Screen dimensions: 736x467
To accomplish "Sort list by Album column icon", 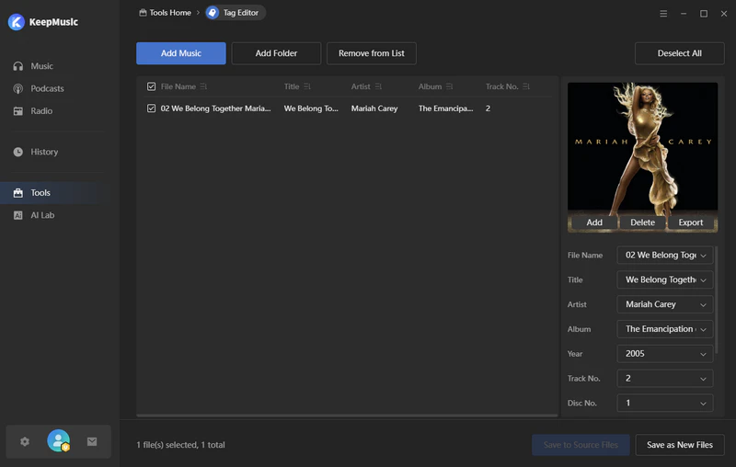I will point(450,87).
